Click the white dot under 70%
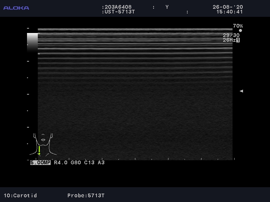Image resolution: width=270 pixels, height=202 pixels. point(240,31)
